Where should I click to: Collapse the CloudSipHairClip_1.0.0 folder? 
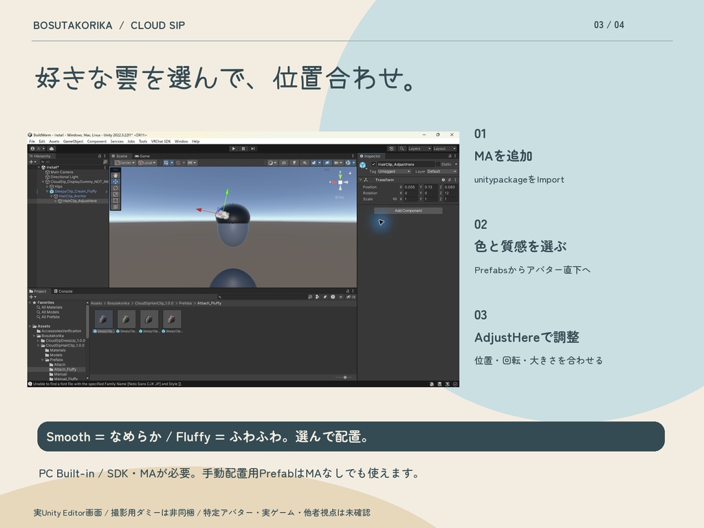(38, 345)
